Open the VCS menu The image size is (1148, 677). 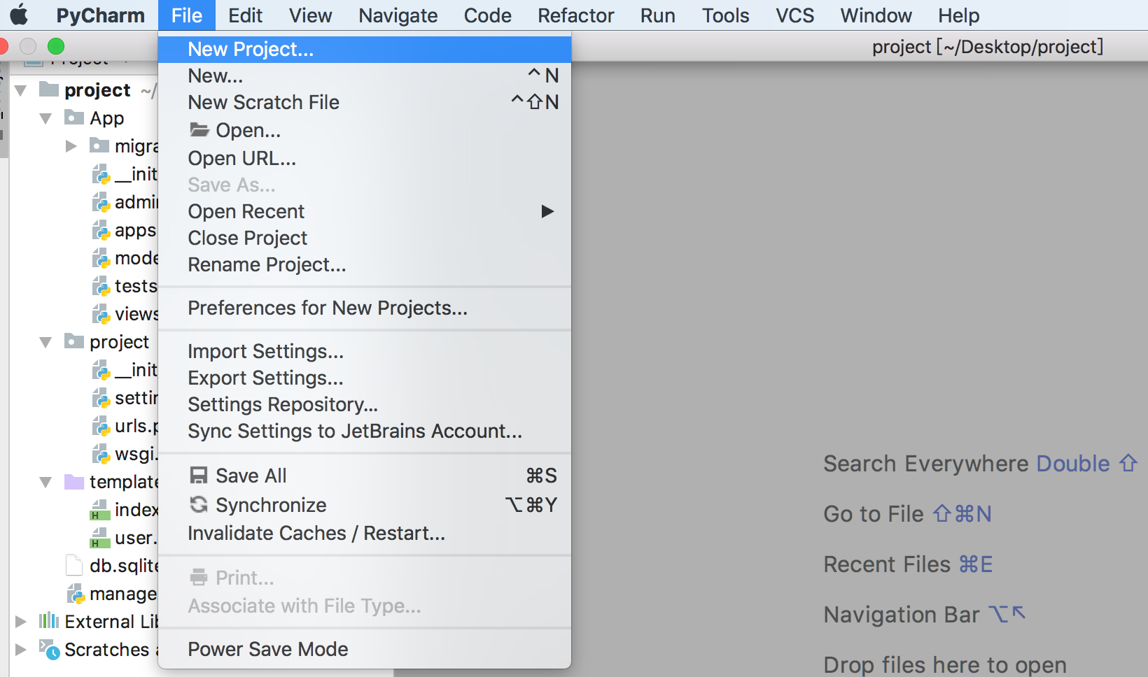coord(794,15)
